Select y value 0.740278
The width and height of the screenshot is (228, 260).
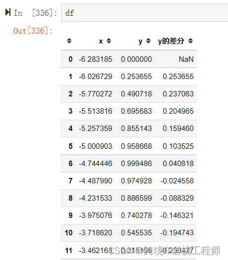click(136, 216)
